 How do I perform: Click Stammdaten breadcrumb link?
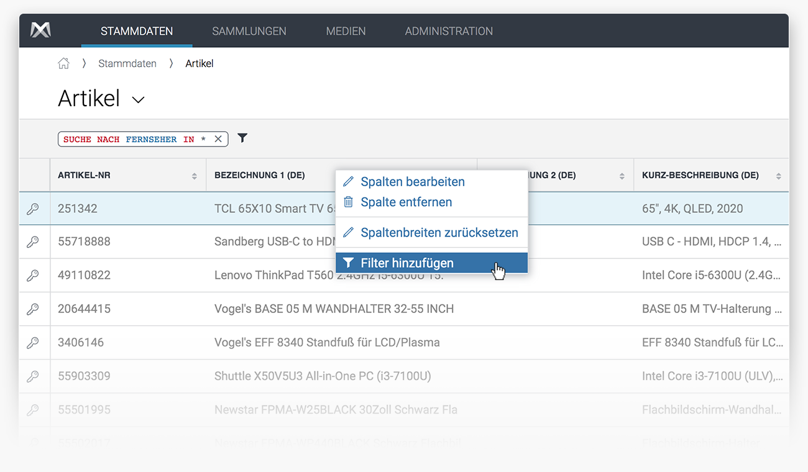(x=127, y=63)
